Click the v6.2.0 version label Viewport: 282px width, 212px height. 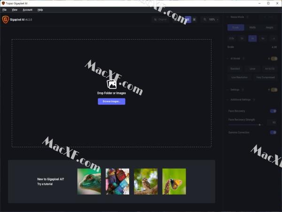tap(29, 20)
